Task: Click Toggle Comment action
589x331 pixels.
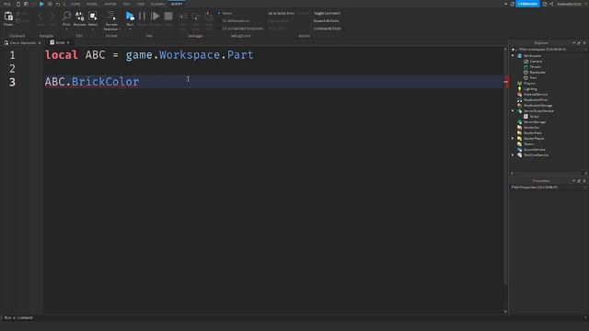Action: point(328,13)
